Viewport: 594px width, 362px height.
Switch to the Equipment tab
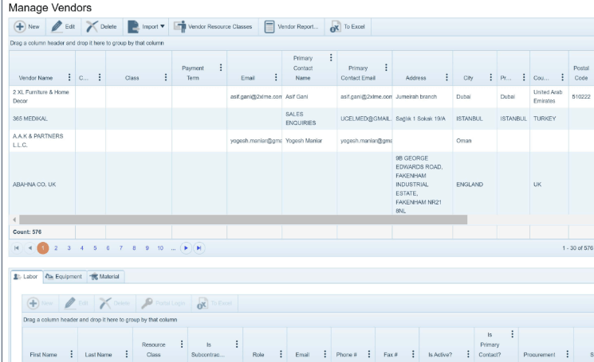pyautogui.click(x=65, y=277)
